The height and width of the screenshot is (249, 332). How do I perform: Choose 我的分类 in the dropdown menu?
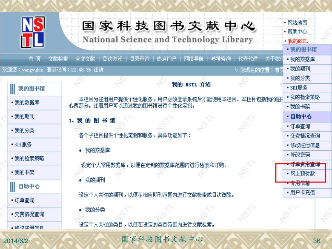point(307,78)
